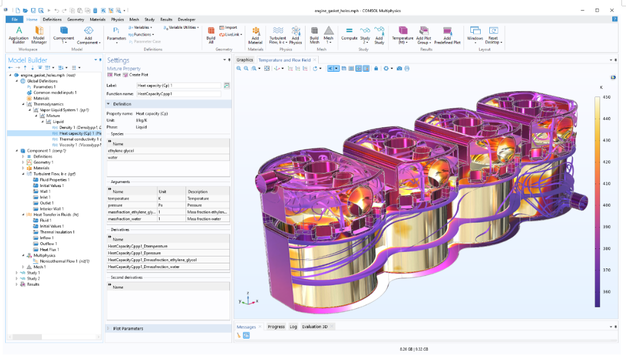Click the Import geometry icon
The height and width of the screenshot is (358, 626).
pos(229,28)
